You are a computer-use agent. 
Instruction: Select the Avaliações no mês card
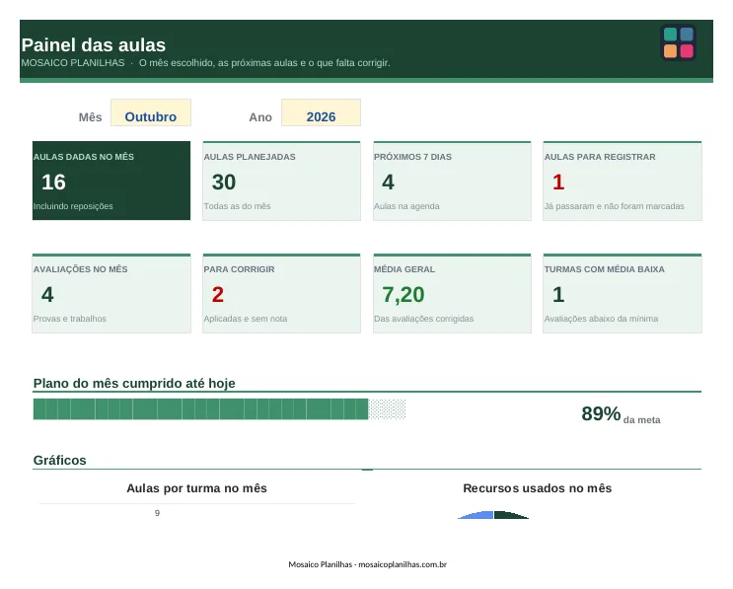click(111, 294)
